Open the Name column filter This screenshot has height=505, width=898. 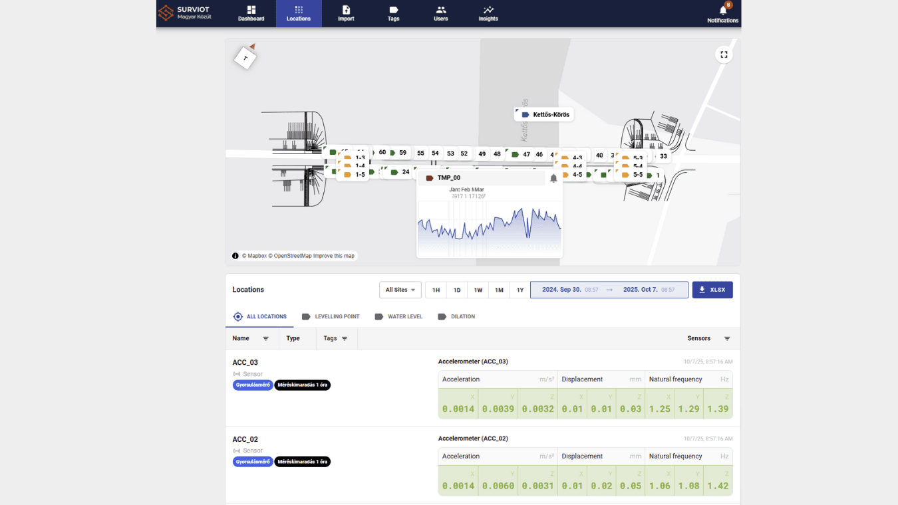tap(265, 338)
